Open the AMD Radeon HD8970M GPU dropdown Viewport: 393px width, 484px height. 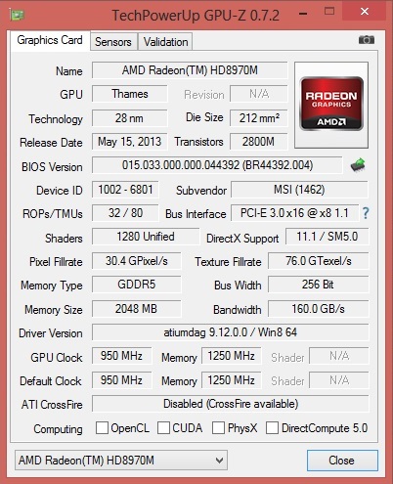click(x=121, y=460)
